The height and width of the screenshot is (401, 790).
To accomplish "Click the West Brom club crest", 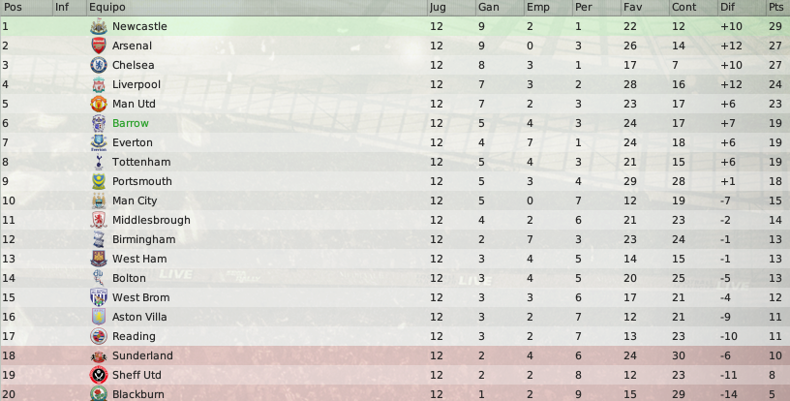I will 99,297.
